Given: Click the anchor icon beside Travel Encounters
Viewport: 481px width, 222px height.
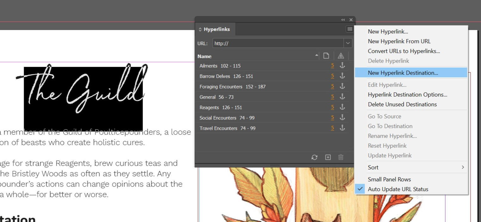Looking at the screenshot, I should coord(342,128).
